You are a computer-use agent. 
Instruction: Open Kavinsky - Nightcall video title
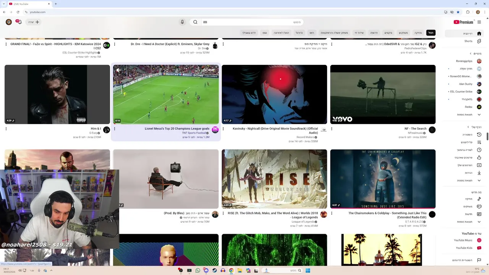tap(275, 131)
